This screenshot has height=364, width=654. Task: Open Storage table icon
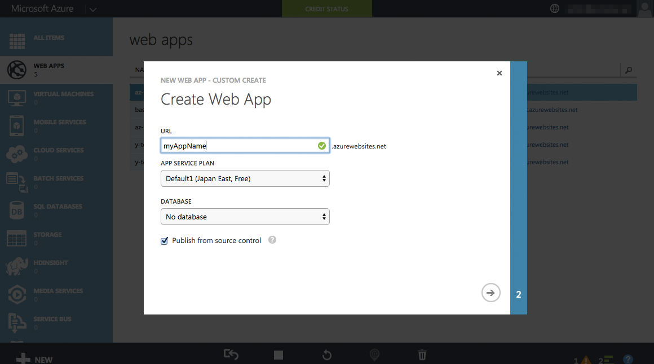[17, 239]
